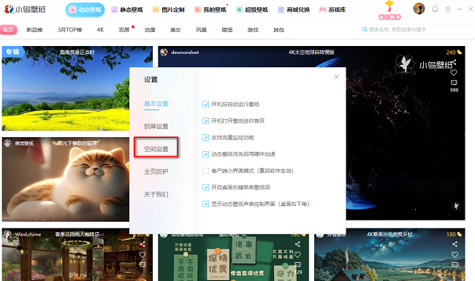
Task: Open the sleeping cat wallpaper thumbnail
Action: 66,180
